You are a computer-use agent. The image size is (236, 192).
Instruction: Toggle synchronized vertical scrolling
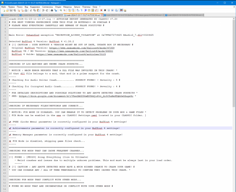[69, 10]
